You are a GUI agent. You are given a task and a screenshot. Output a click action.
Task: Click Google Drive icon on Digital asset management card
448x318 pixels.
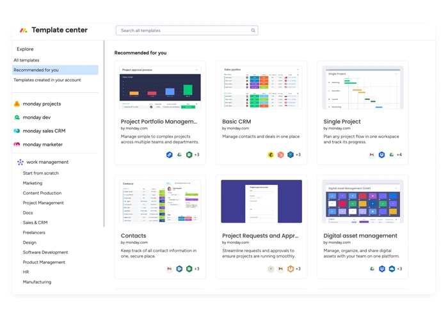(372, 269)
